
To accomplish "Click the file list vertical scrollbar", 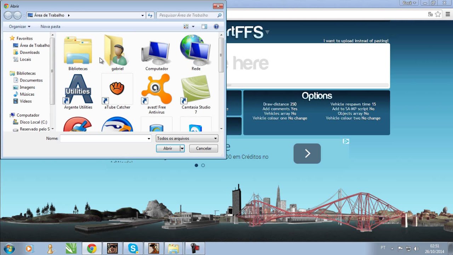I will [221, 81].
